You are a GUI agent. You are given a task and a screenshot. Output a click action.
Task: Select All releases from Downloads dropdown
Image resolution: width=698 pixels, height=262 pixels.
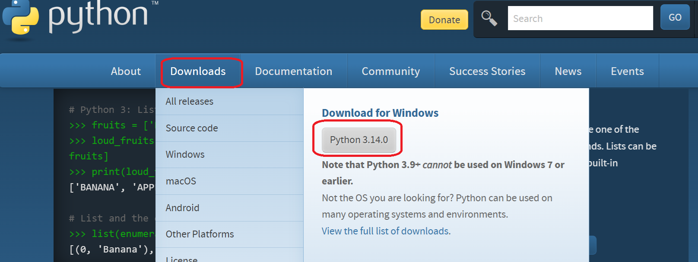190,102
